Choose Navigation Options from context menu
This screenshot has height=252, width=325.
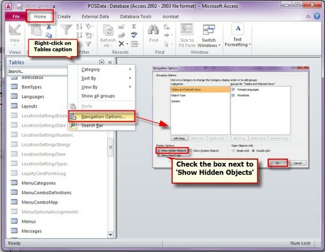102,116
